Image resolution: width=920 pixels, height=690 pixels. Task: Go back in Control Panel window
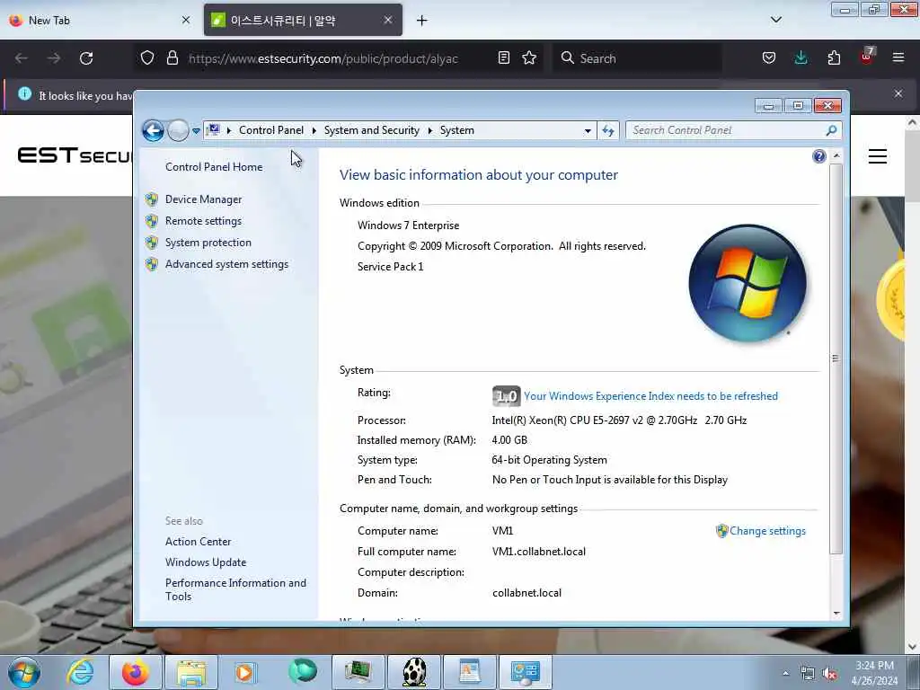point(153,130)
